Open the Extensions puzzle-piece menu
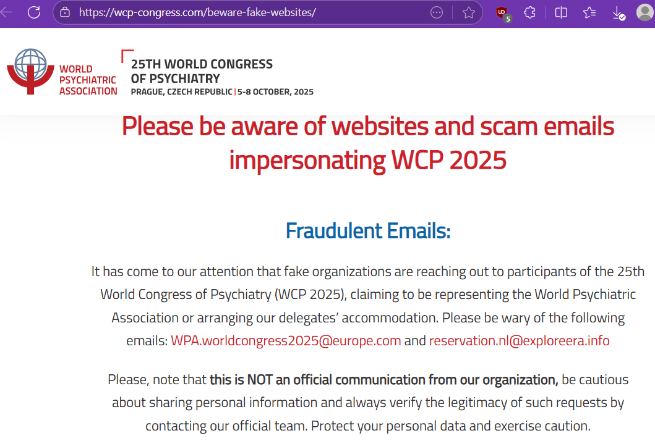Viewport: 655px width, 441px height. [x=529, y=12]
